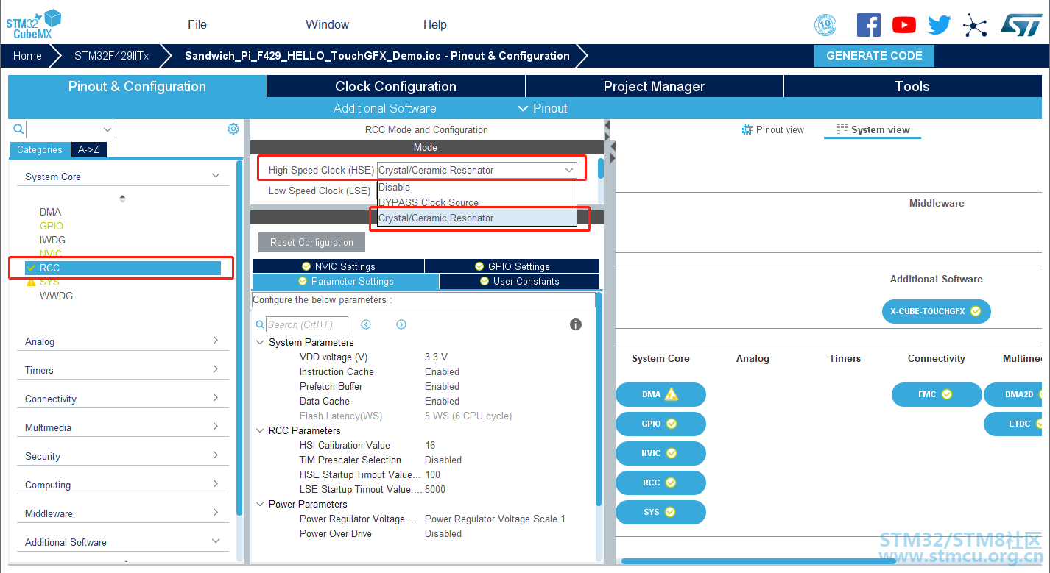Select Crystal/Ceramic Resonator in the dropdown list

pyautogui.click(x=476, y=218)
